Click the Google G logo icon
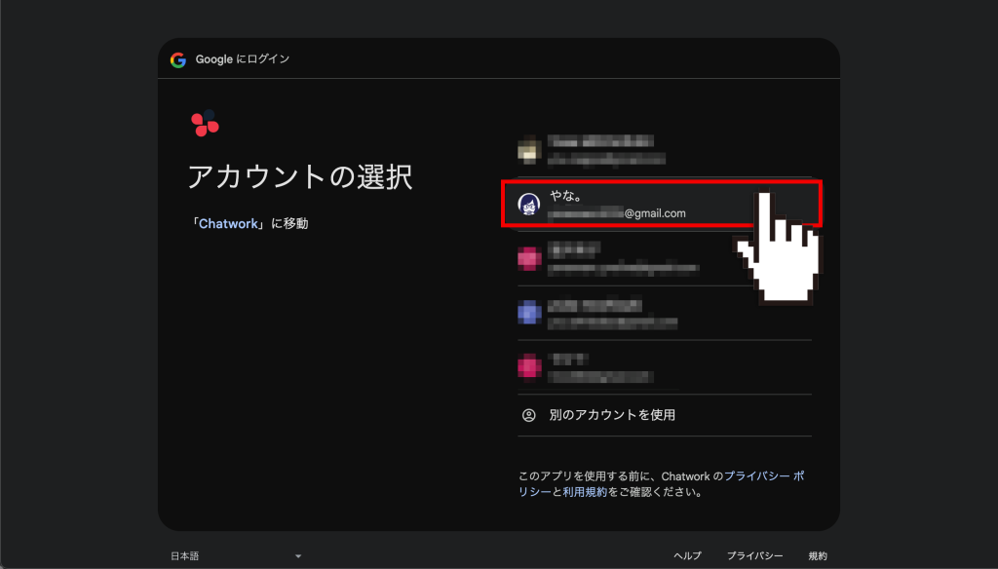 [179, 58]
